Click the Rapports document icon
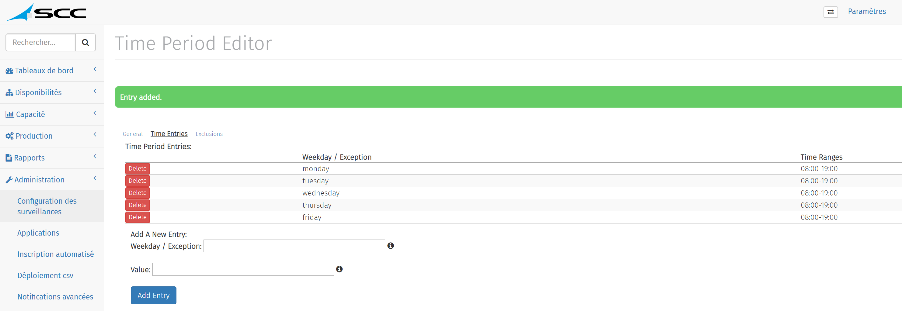This screenshot has height=311, width=902. [x=9, y=158]
